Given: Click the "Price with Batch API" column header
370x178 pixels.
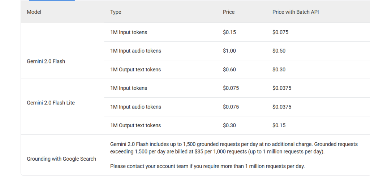Looking at the screenshot, I should pyautogui.click(x=296, y=12).
